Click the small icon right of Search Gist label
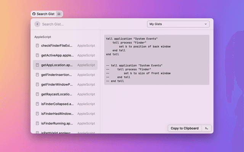244x152 pixels. point(59,14)
